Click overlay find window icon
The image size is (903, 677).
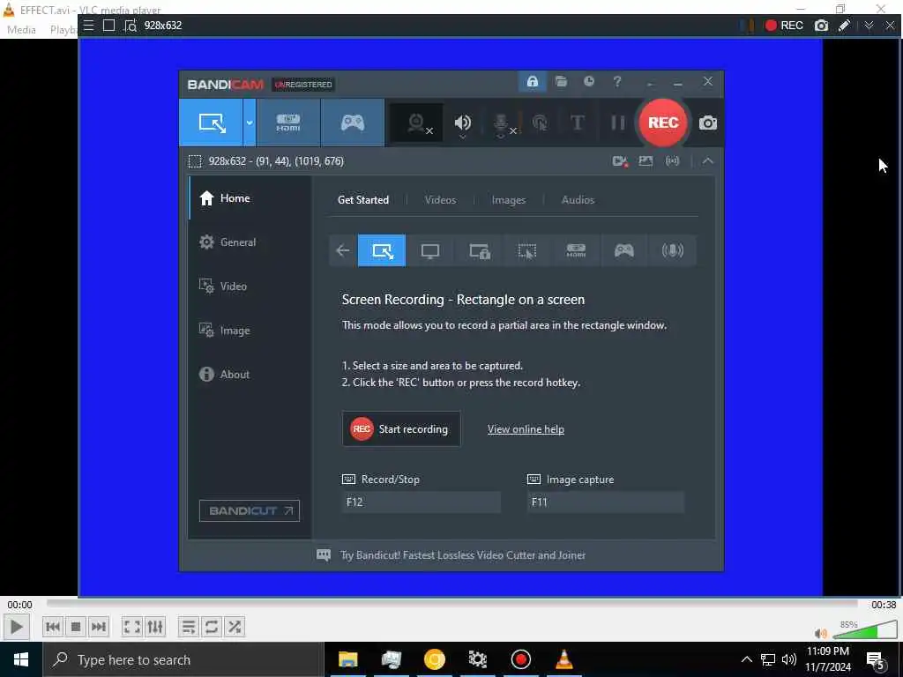click(x=131, y=26)
